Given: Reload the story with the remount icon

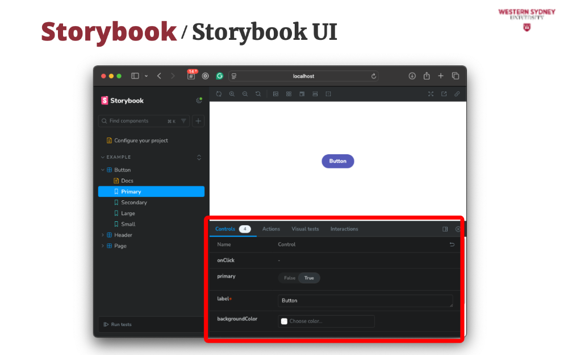Looking at the screenshot, I should (x=219, y=94).
